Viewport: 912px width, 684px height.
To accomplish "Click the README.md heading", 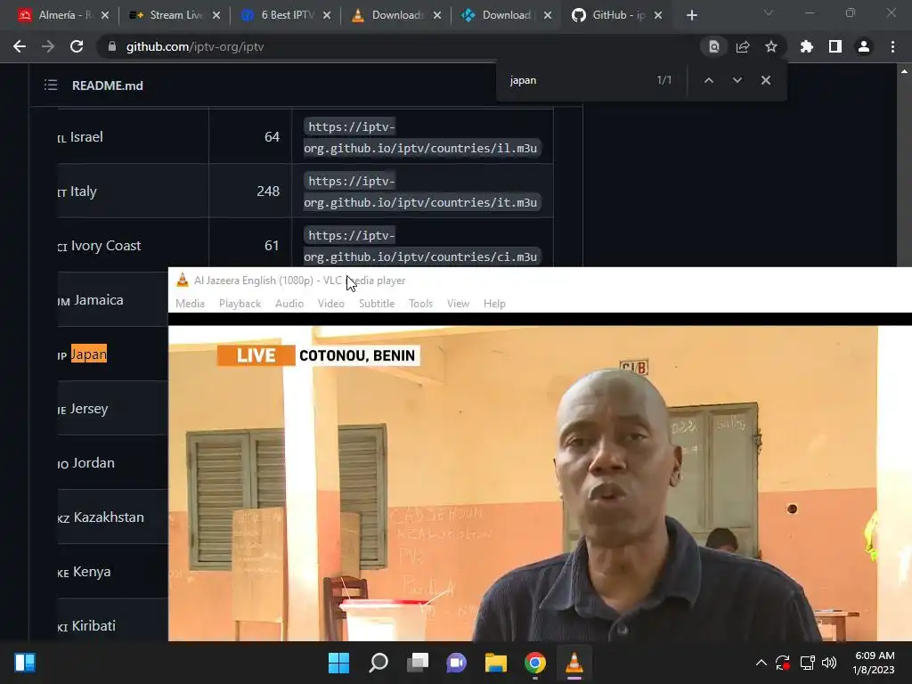I will click(x=107, y=85).
